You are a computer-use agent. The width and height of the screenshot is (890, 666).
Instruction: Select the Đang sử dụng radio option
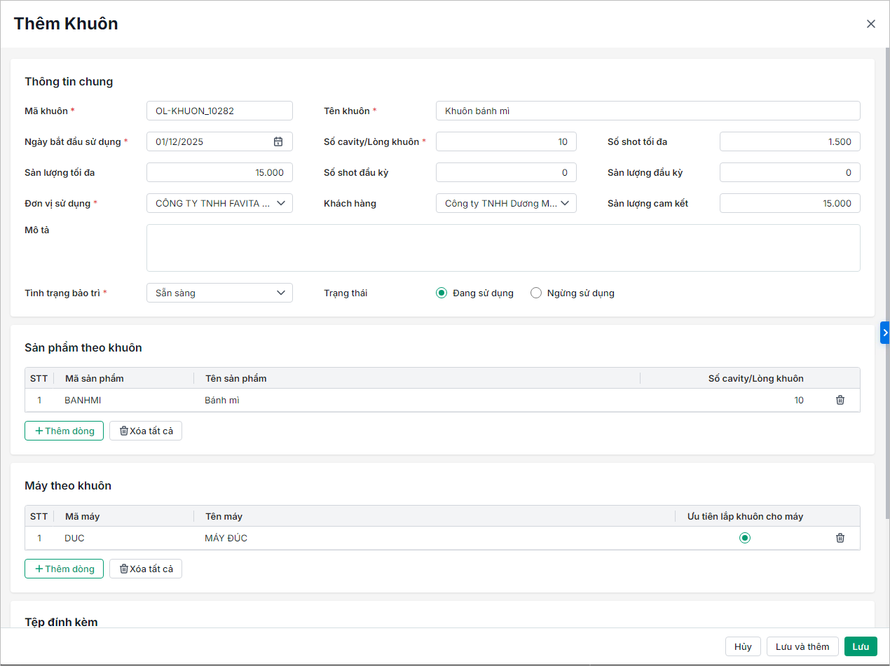click(x=441, y=293)
